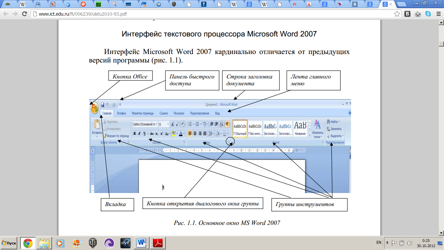Screen dimensions: 444x250
Task: Click the Вставить paste clipboard icon
Action: coord(97,124)
